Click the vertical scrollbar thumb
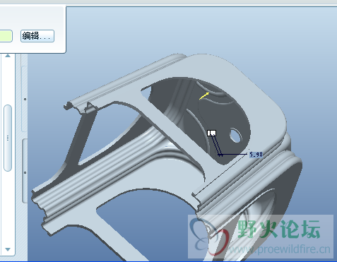The height and width of the screenshot is (262, 337). [8, 138]
